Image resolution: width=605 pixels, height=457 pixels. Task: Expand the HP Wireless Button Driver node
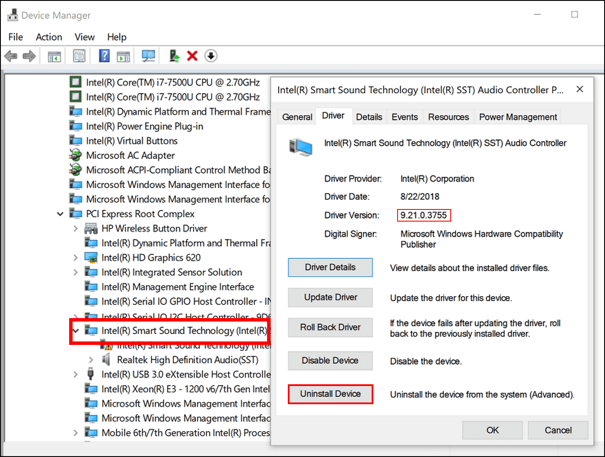pos(76,228)
